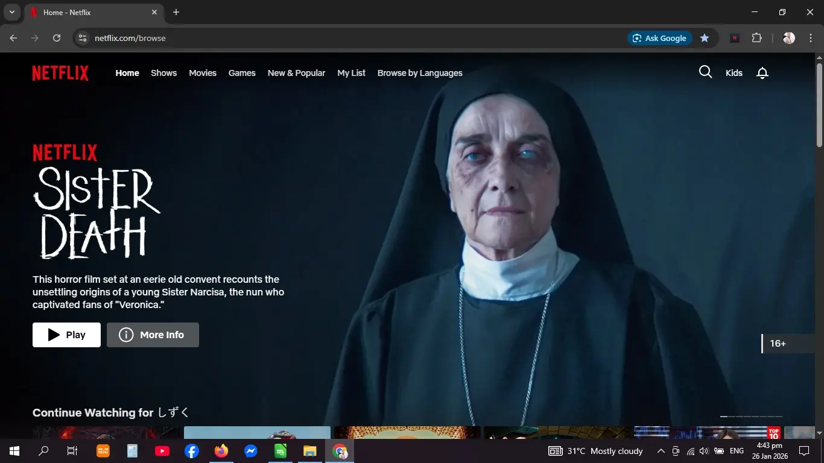Viewport: 824px width, 463px height.
Task: Open the tab search dropdown in Chrome
Action: click(x=11, y=12)
